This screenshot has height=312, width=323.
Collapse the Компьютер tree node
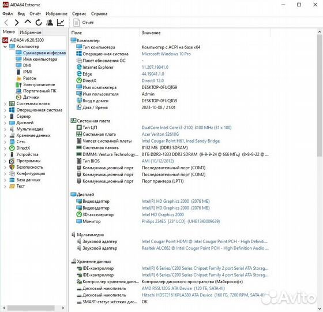(x=5, y=47)
